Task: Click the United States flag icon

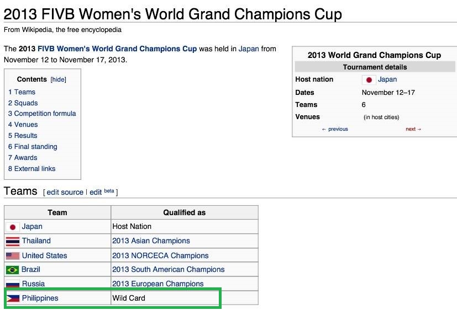Action: click(12, 256)
